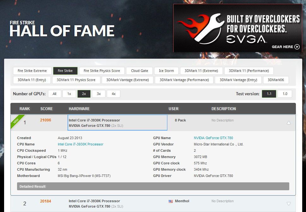
Task: Open 3DMark 11 (Extreme) tab
Action: pyautogui.click(x=201, y=71)
